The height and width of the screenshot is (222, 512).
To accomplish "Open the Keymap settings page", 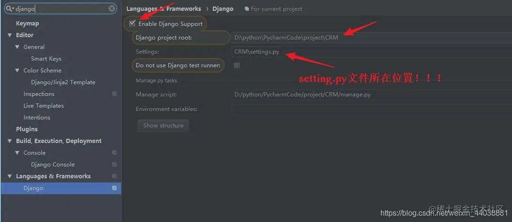I will 27,23.
